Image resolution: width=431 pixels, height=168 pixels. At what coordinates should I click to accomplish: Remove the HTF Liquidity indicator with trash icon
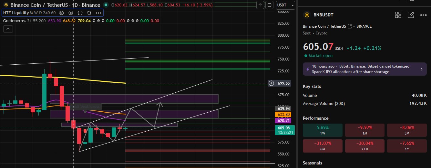pos(89,13)
